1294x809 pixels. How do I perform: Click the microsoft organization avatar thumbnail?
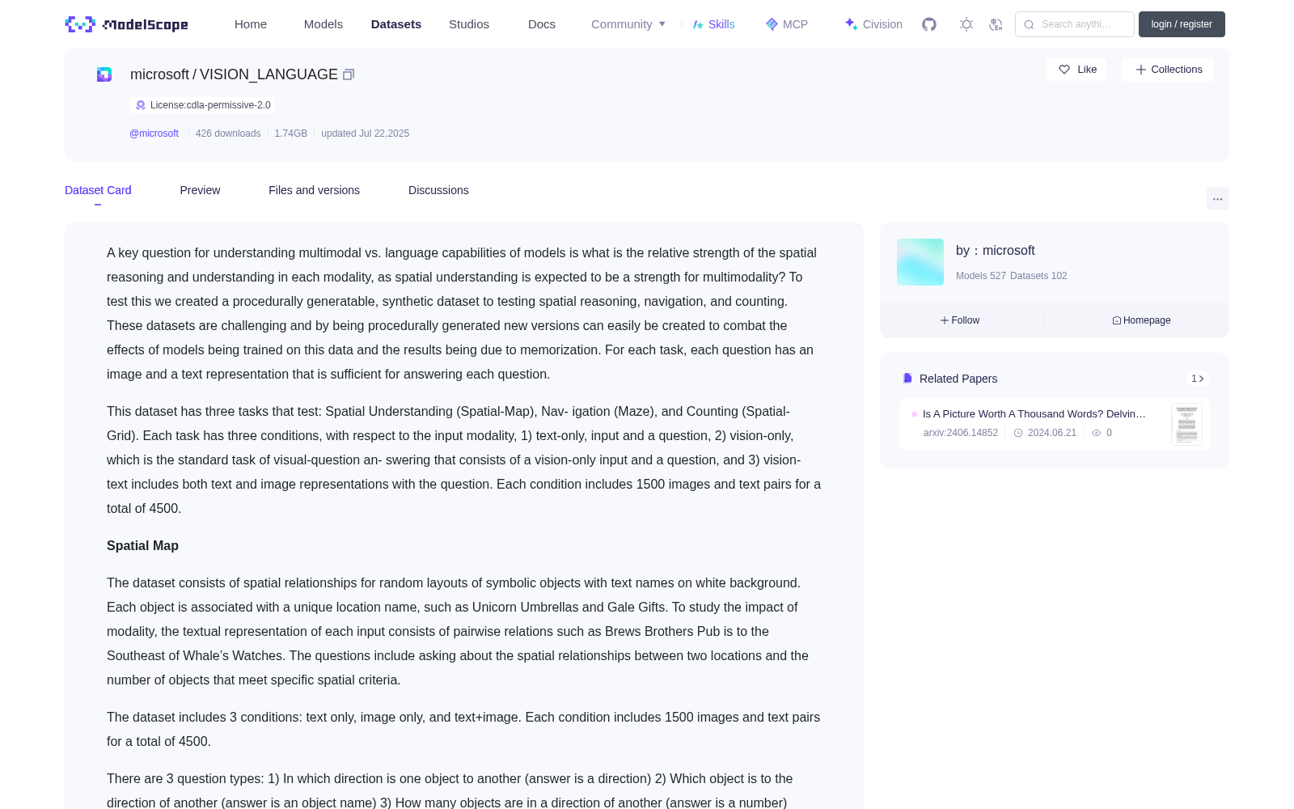click(x=920, y=262)
